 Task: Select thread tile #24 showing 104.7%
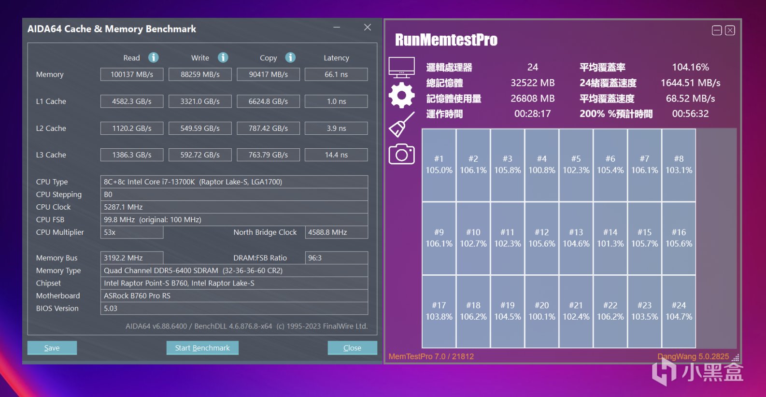pyautogui.click(x=679, y=312)
